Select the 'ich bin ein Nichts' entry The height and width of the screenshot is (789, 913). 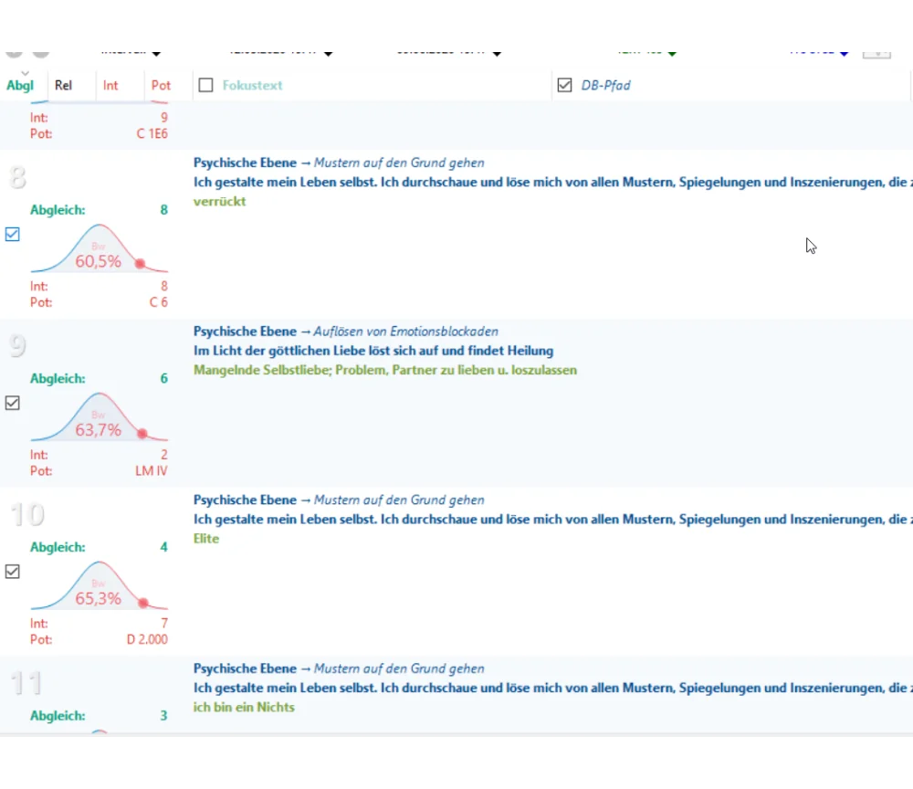click(x=244, y=708)
